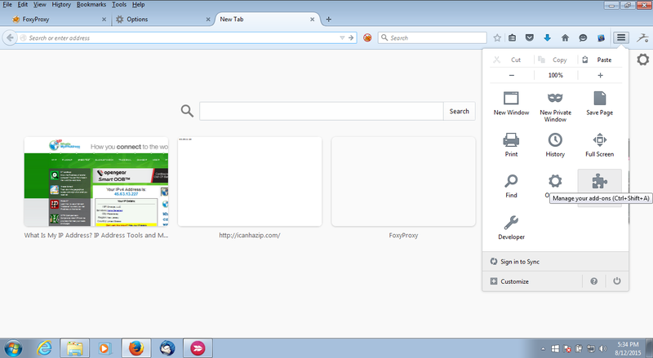653x358 pixels.
Task: Open the icanhazip.com thumbnail
Action: click(x=250, y=182)
